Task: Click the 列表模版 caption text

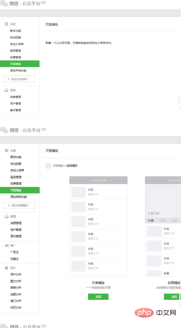Action: coord(98,283)
